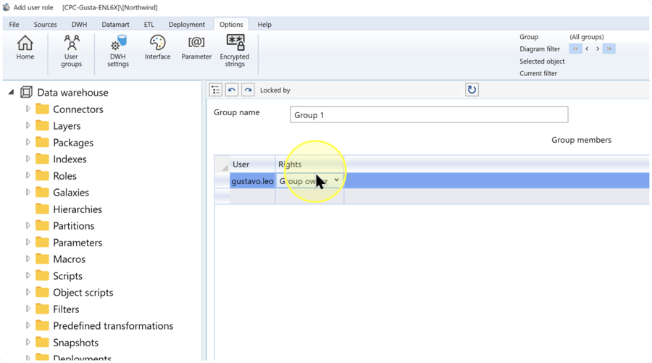
Task: Expand the Object scripts folder
Action: pyautogui.click(x=28, y=292)
